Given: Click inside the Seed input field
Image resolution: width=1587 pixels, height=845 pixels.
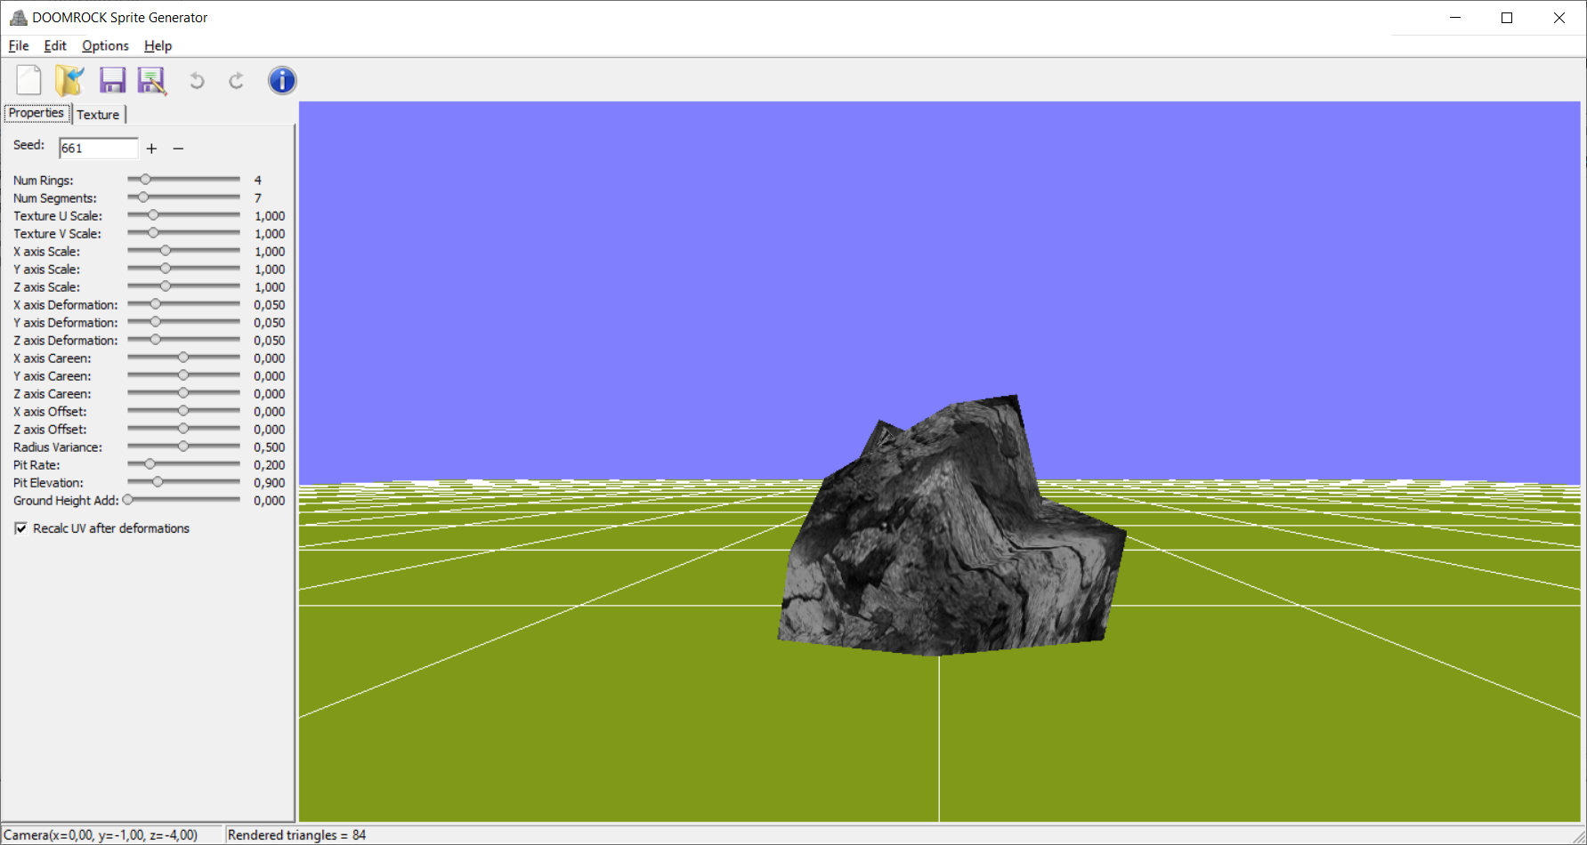Looking at the screenshot, I should click(x=97, y=148).
